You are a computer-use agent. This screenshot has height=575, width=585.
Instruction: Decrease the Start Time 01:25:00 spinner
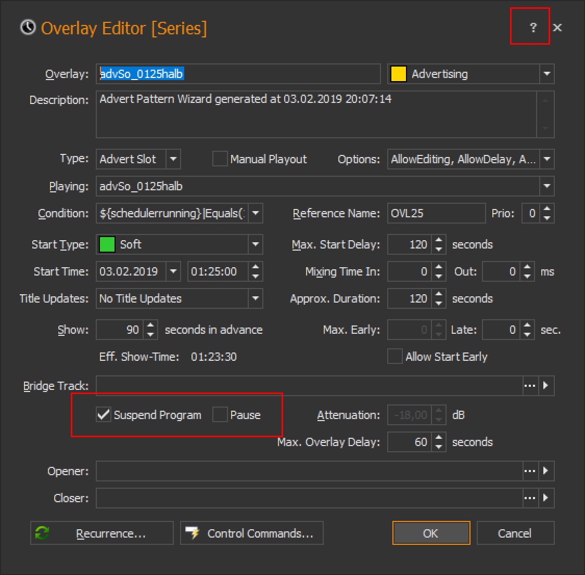click(x=256, y=276)
